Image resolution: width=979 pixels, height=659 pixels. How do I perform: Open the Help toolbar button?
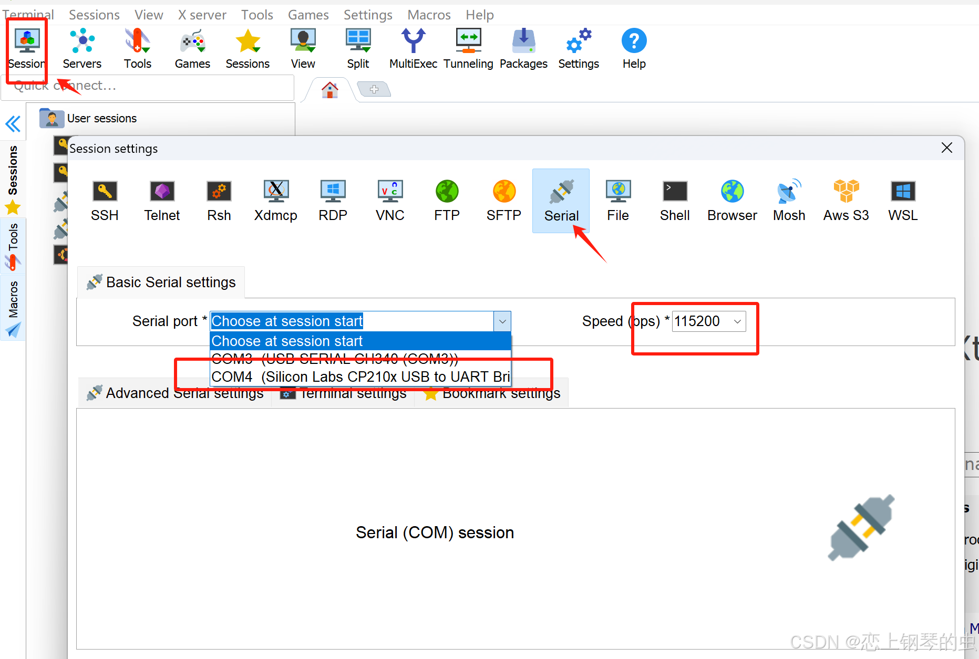coord(634,49)
